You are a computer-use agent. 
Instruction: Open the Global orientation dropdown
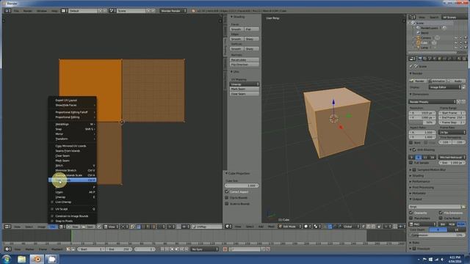350,227
